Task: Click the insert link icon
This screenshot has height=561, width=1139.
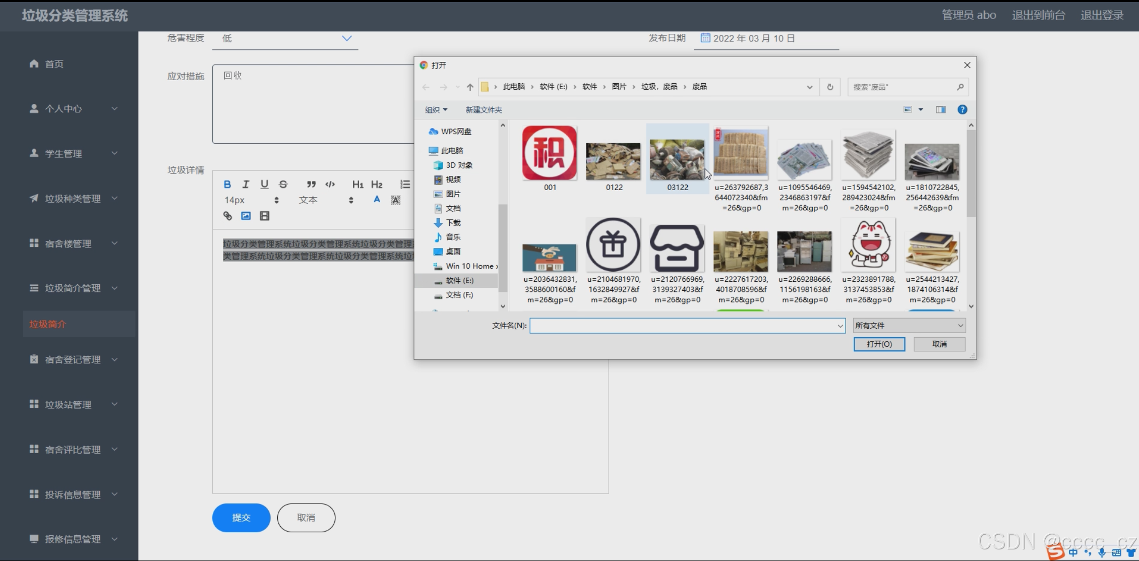Action: tap(228, 216)
